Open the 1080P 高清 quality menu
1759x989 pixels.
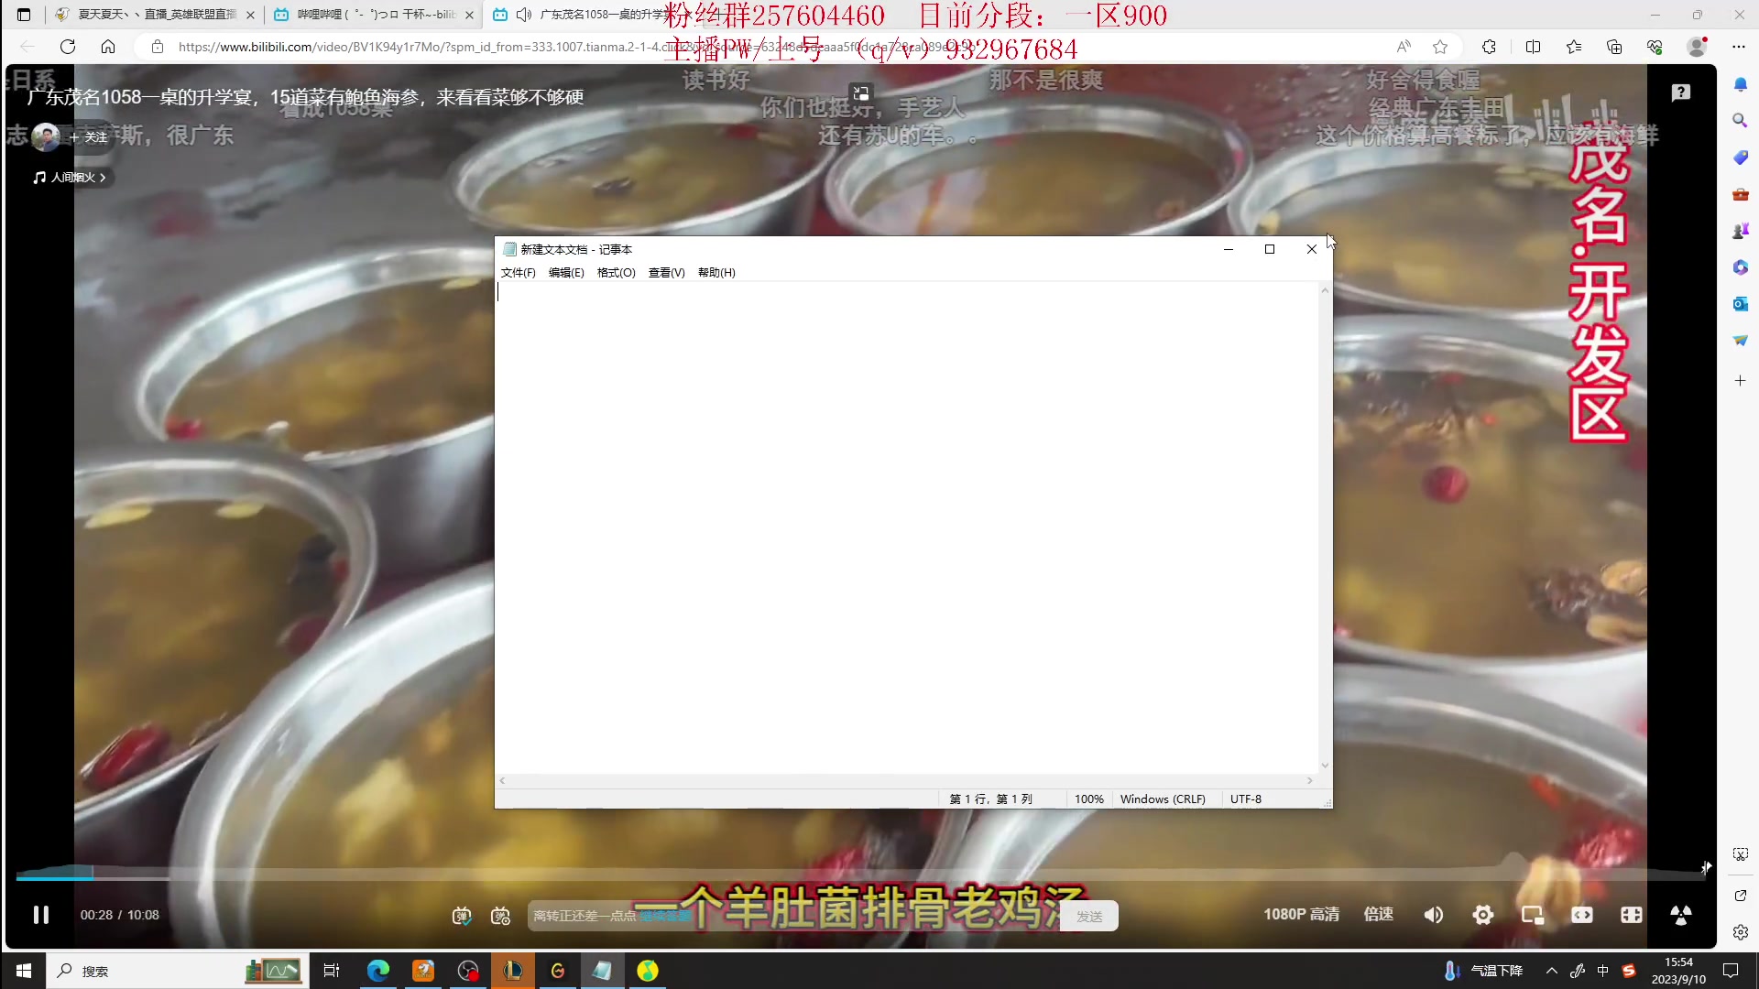(1301, 915)
